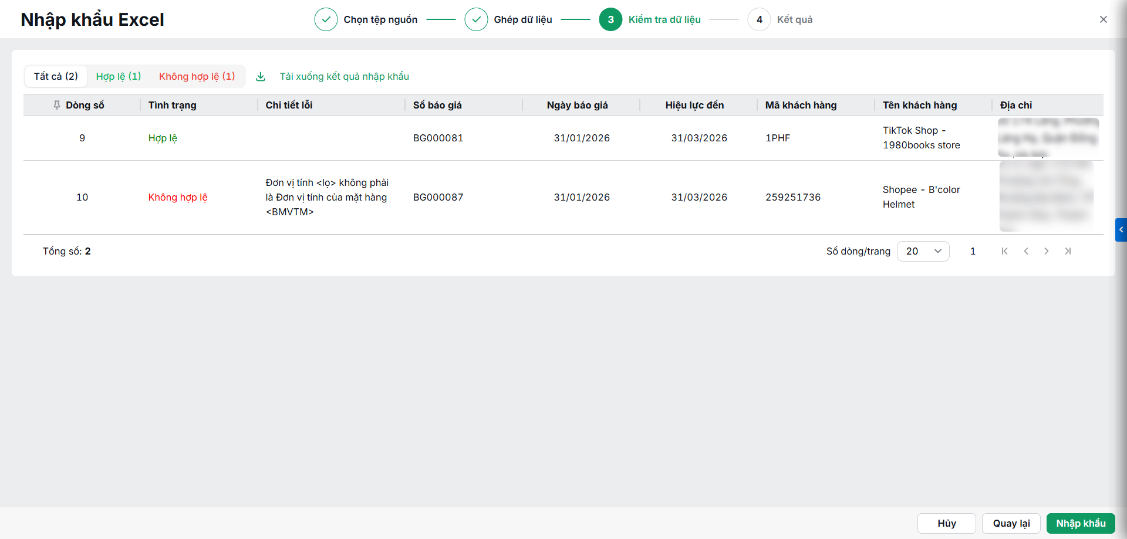The image size is (1127, 539).
Task: Click the Số báo giá column header
Action: 437,105
